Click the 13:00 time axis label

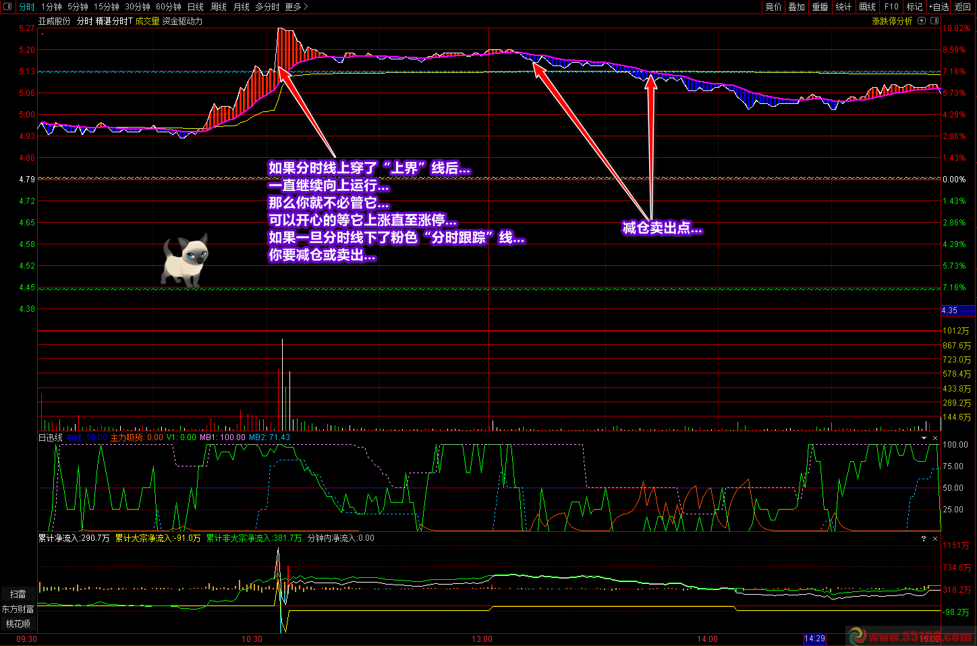[x=482, y=639]
